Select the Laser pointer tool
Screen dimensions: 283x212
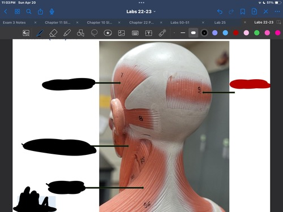click(162, 33)
